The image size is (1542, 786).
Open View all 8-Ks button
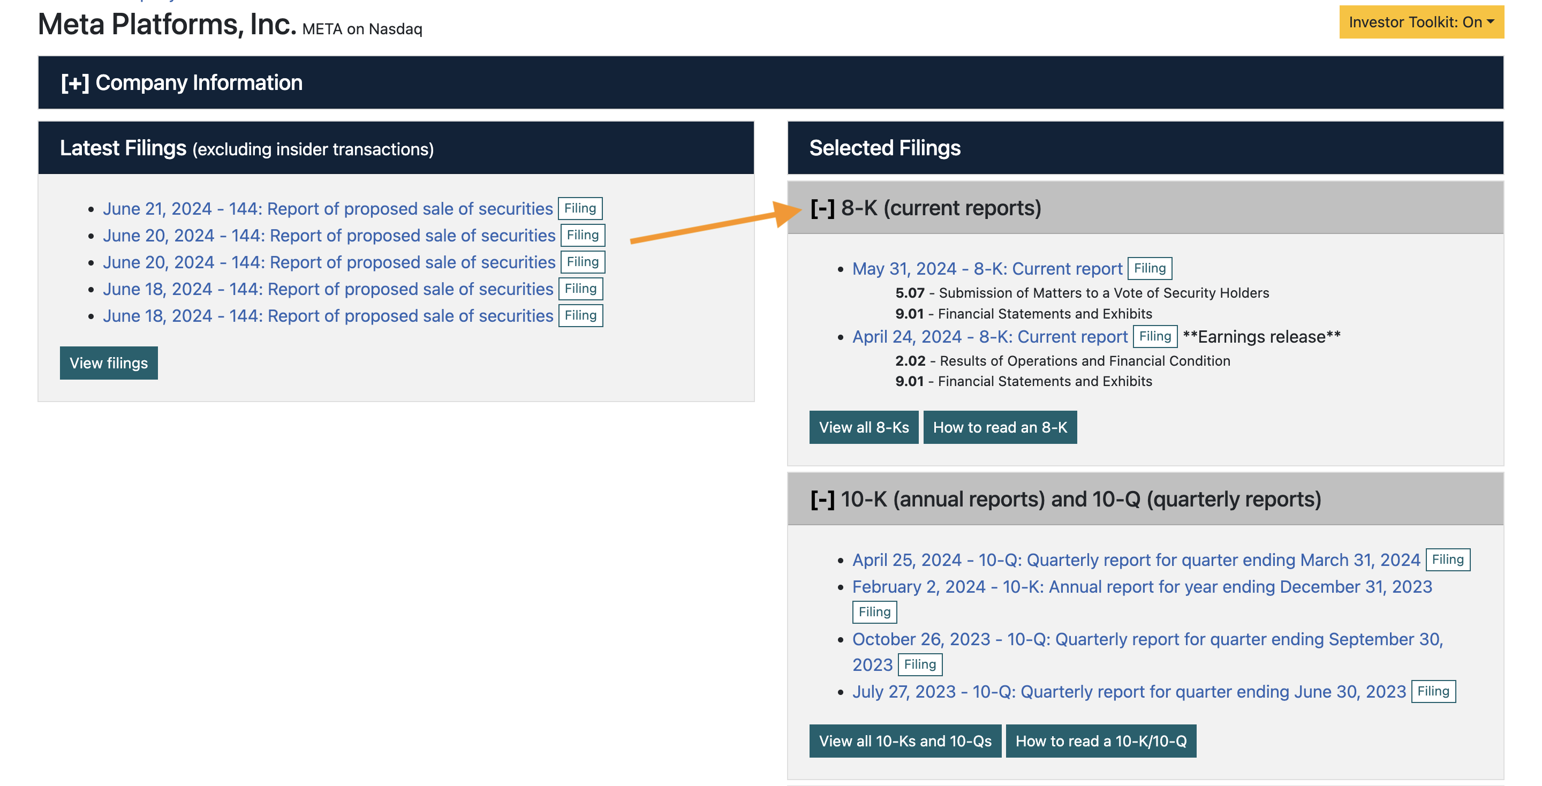pos(865,425)
